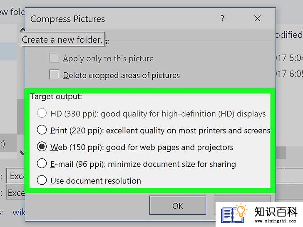Click the New folder button behind dialog

tap(12, 12)
